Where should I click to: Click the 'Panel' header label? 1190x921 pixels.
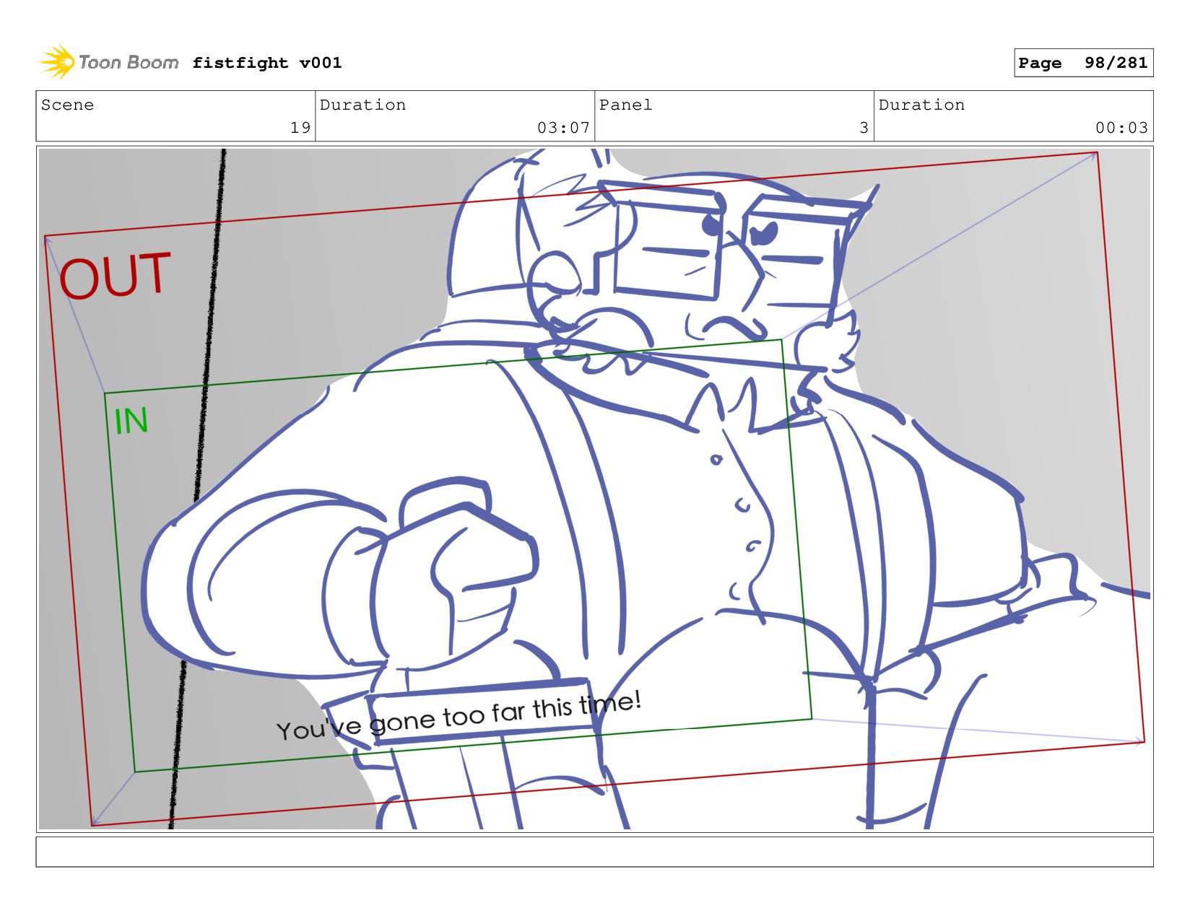pyautogui.click(x=625, y=105)
